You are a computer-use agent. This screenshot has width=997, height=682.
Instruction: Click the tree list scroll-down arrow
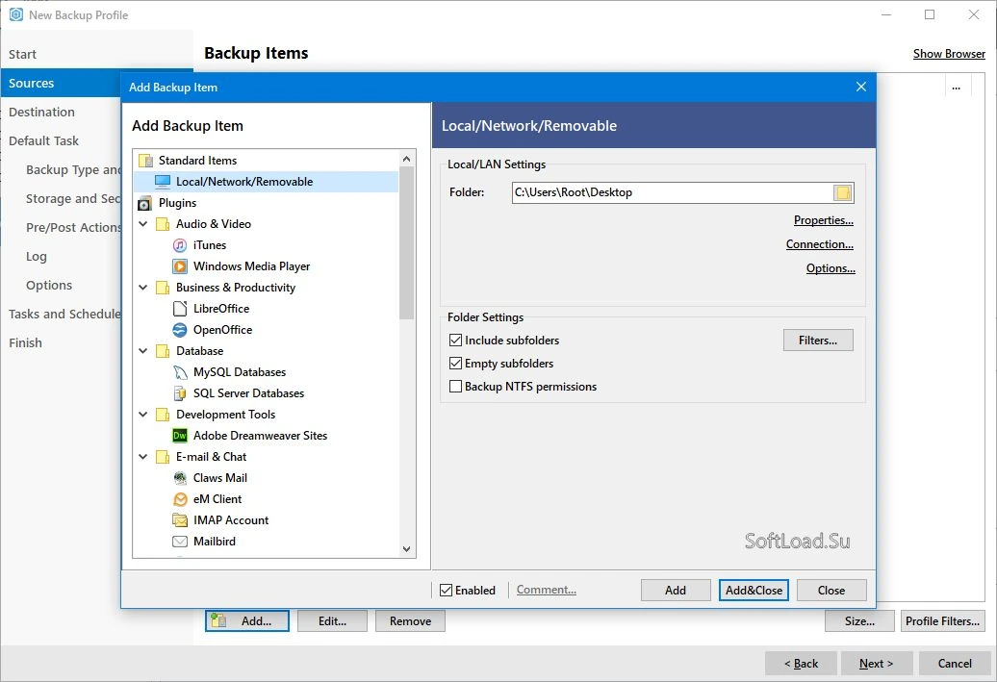407,549
